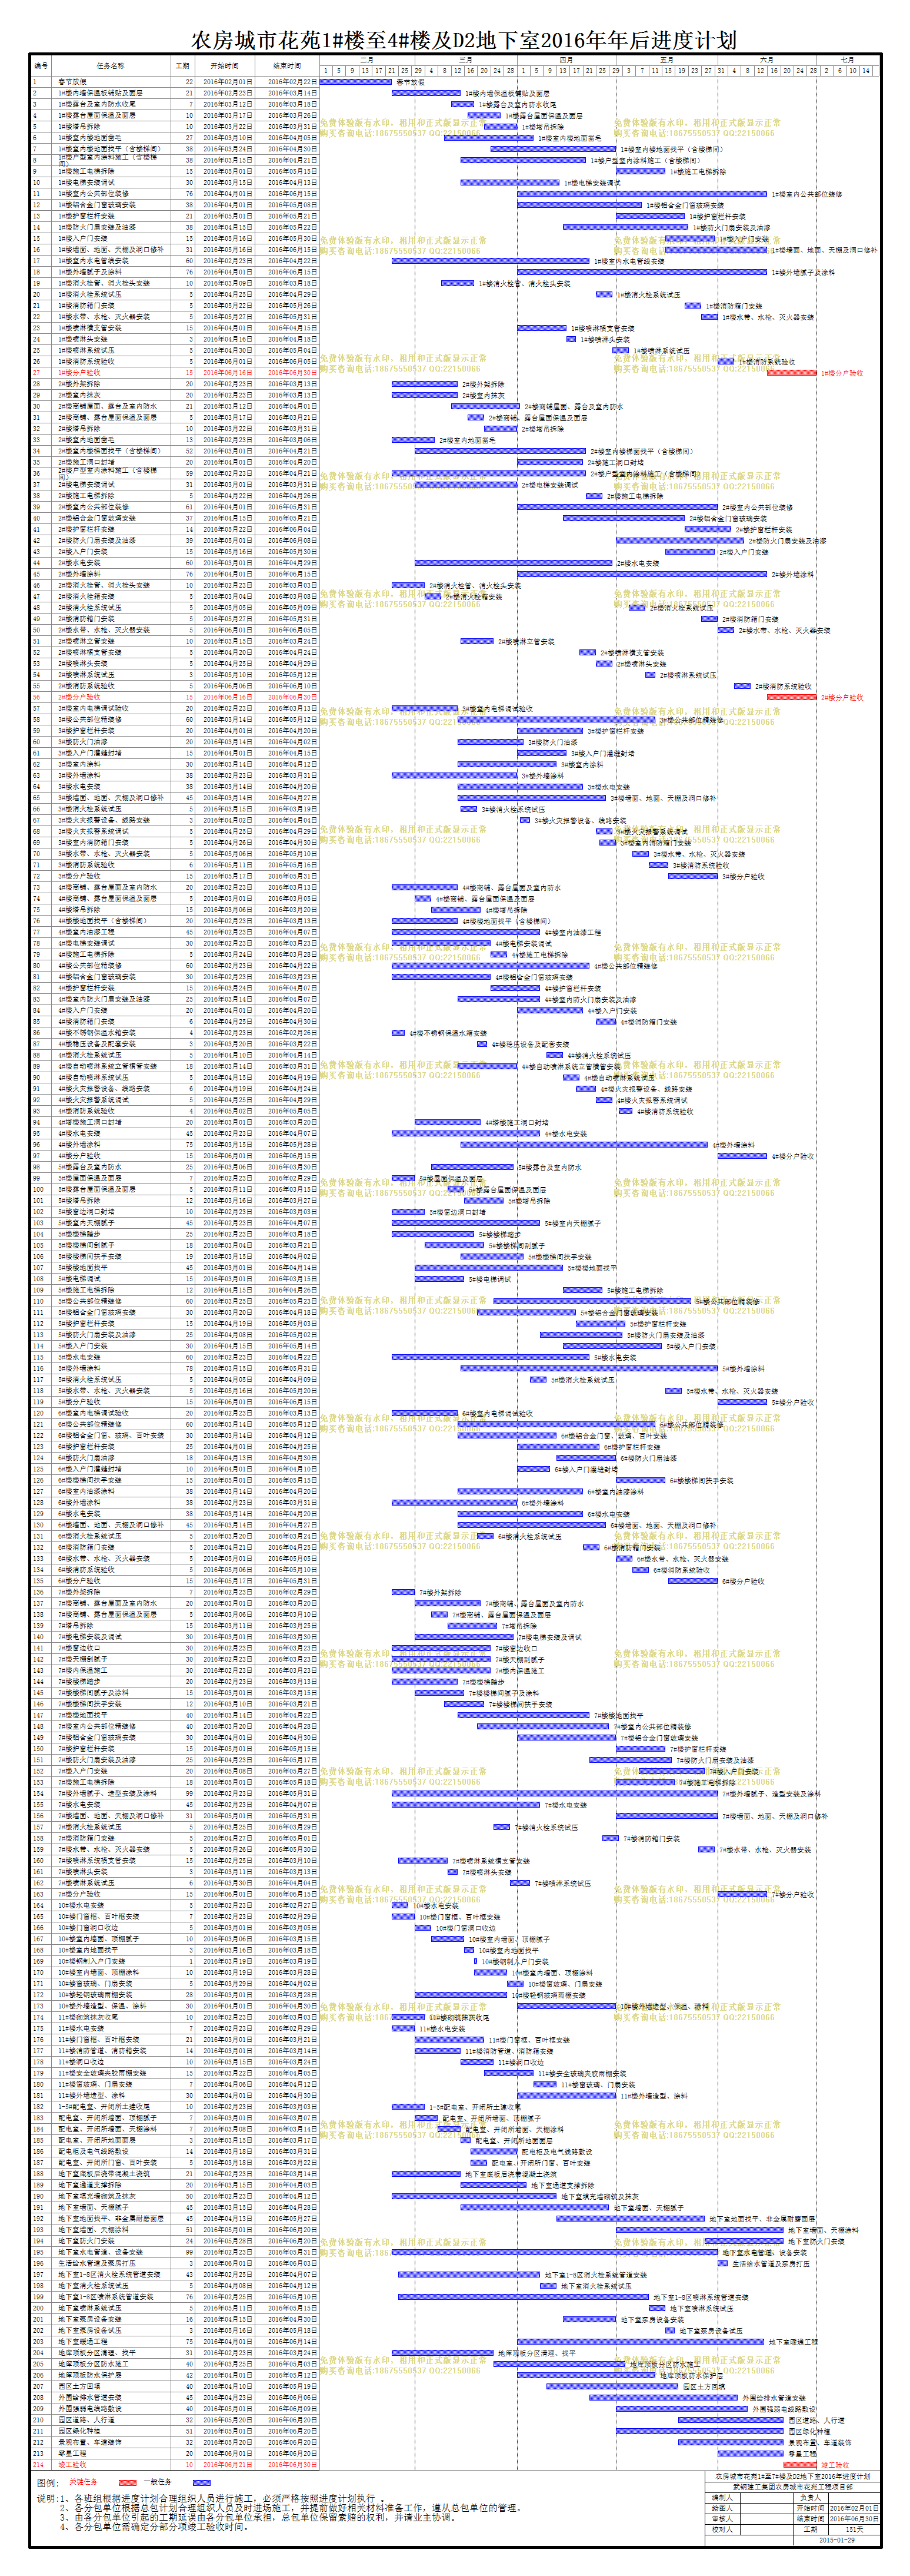The height and width of the screenshot is (2576, 910).
Task: Select task name 2#楼外架拆除 in the table
Action: (80, 384)
